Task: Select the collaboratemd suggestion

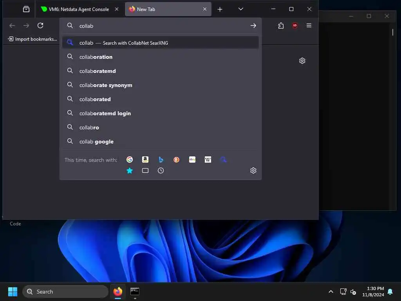Action: point(160,71)
